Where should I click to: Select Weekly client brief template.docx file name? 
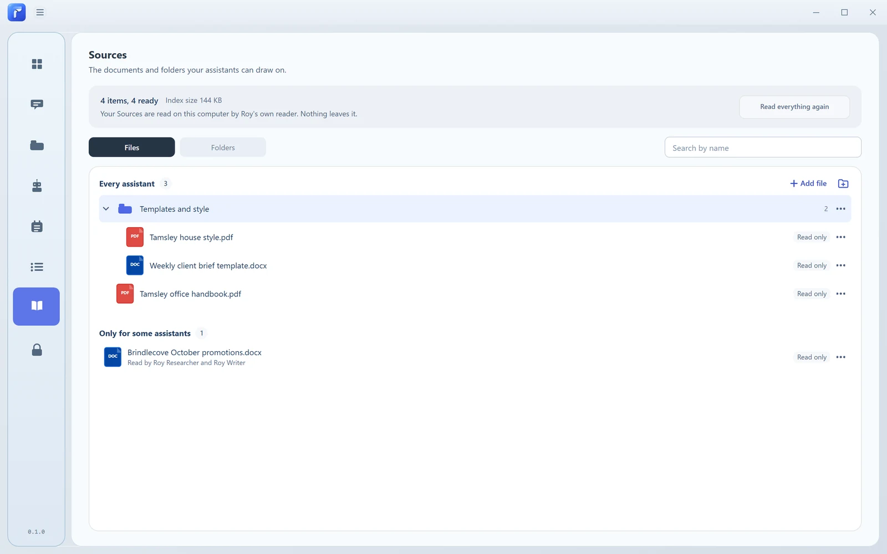click(208, 265)
